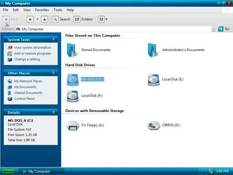The width and height of the screenshot is (233, 175).
Task: Click the CIRRUS (D:) label
Action: 171,125
